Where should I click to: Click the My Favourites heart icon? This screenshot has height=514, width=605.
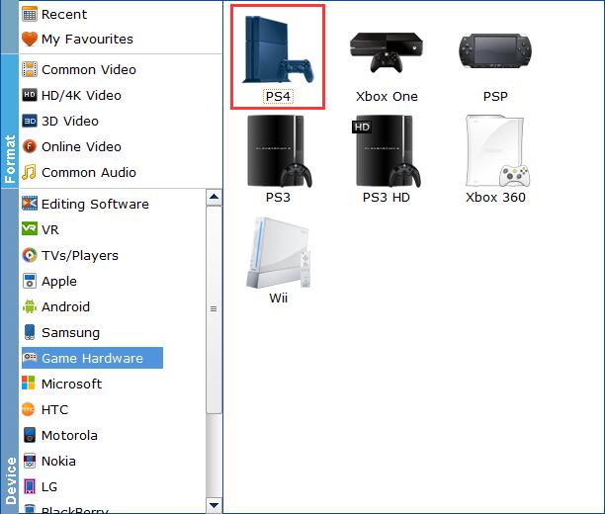pos(30,39)
